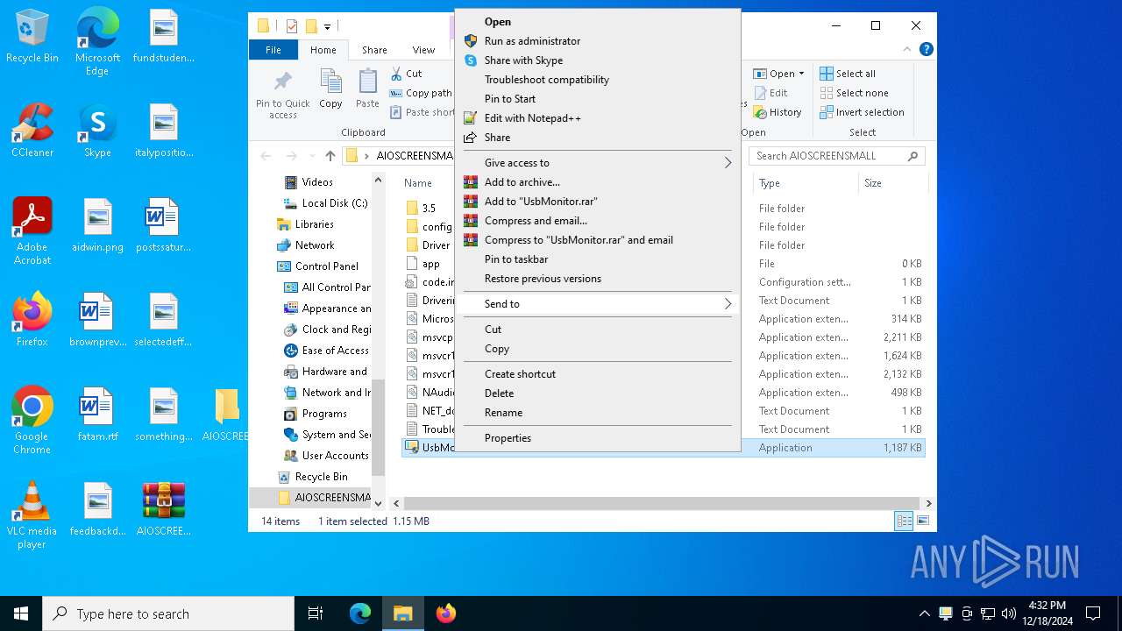Click the Up directory arrow

tap(330, 156)
